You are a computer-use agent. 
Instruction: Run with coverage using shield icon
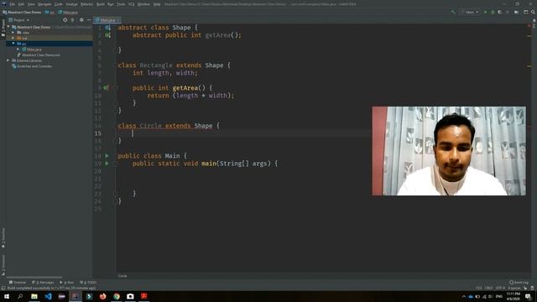point(500,12)
